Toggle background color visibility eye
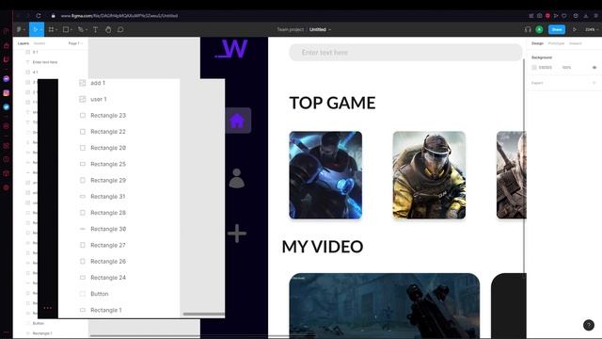The width and height of the screenshot is (602, 339). pyautogui.click(x=594, y=67)
